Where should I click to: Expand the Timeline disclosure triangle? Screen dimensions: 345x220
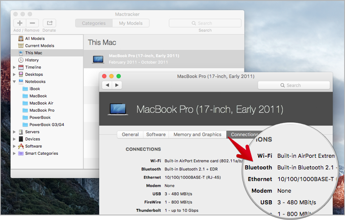(x=14, y=67)
